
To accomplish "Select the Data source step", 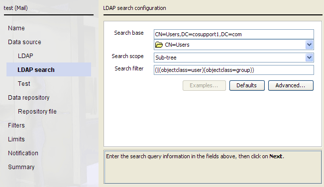I will [24, 42].
